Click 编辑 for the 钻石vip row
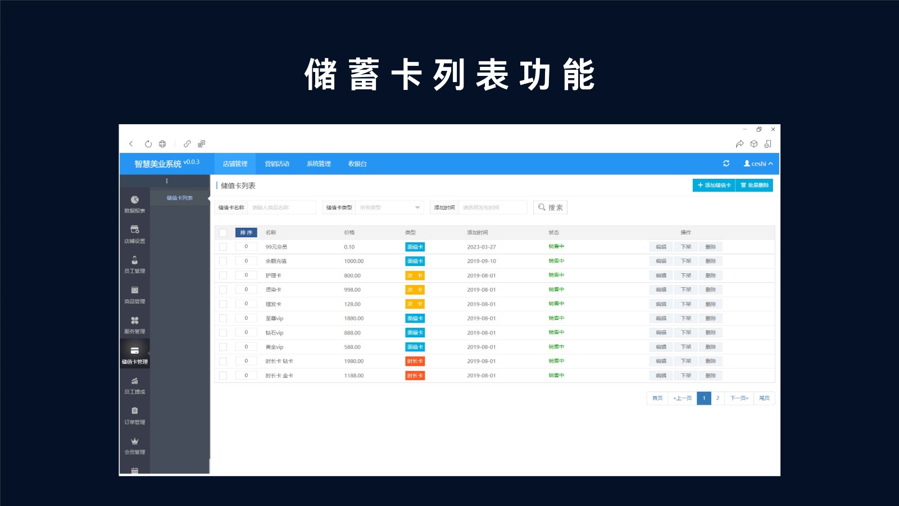 pos(661,333)
